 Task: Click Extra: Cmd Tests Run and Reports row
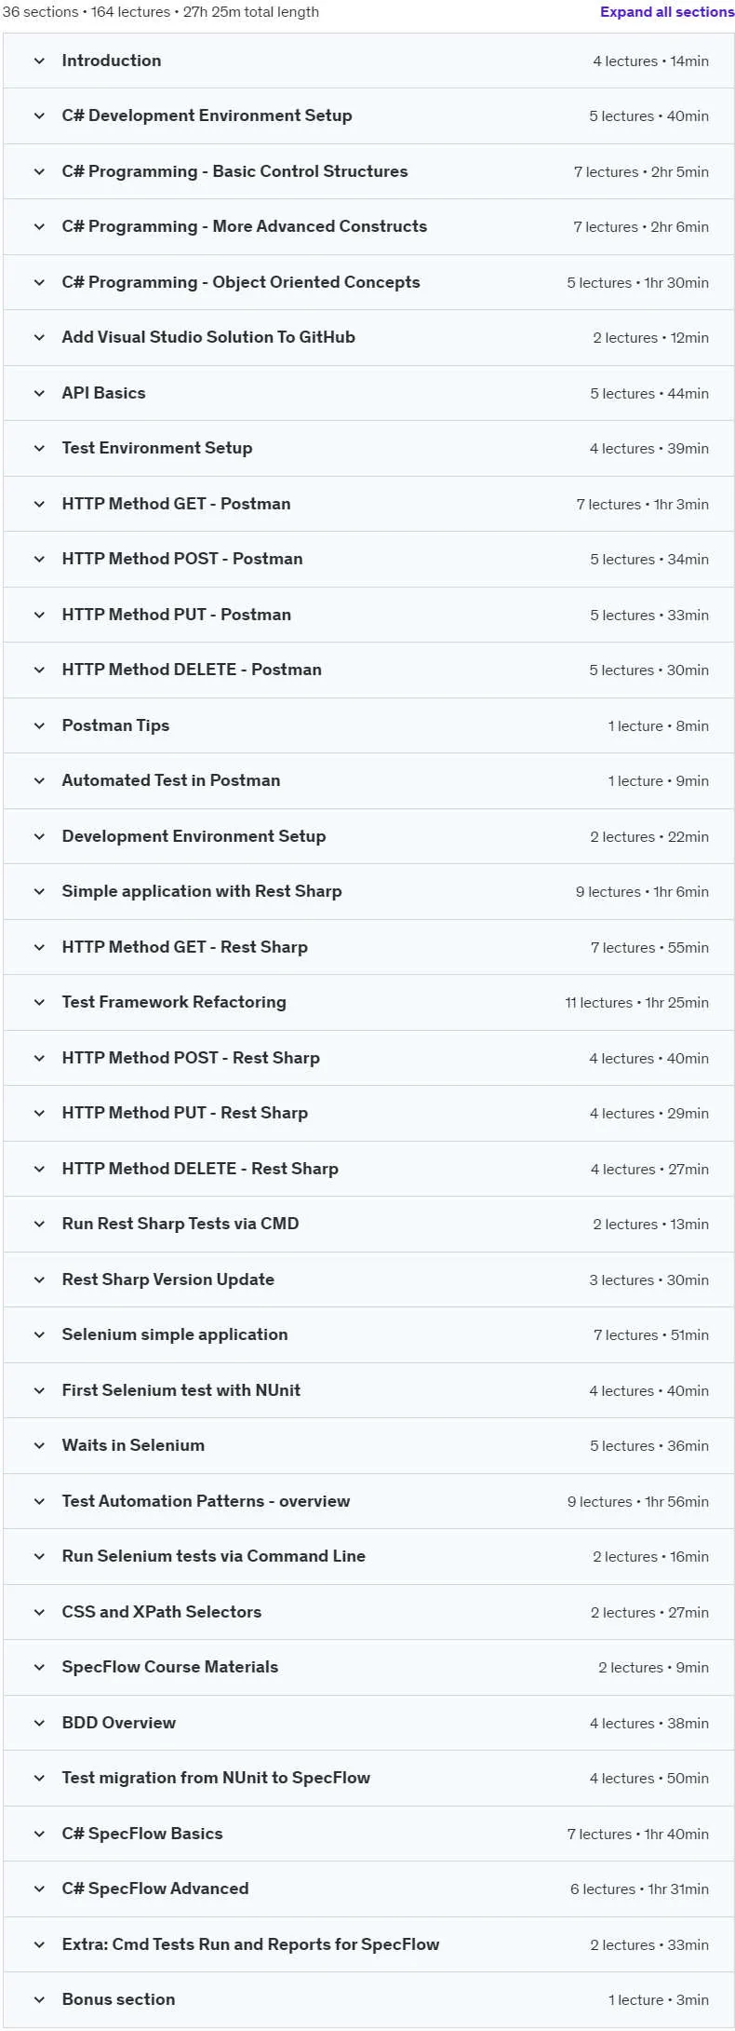(x=368, y=1944)
